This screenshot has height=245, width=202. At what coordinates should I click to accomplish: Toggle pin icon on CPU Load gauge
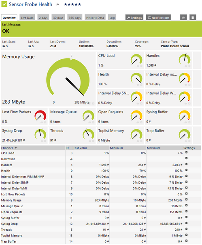[138, 66]
